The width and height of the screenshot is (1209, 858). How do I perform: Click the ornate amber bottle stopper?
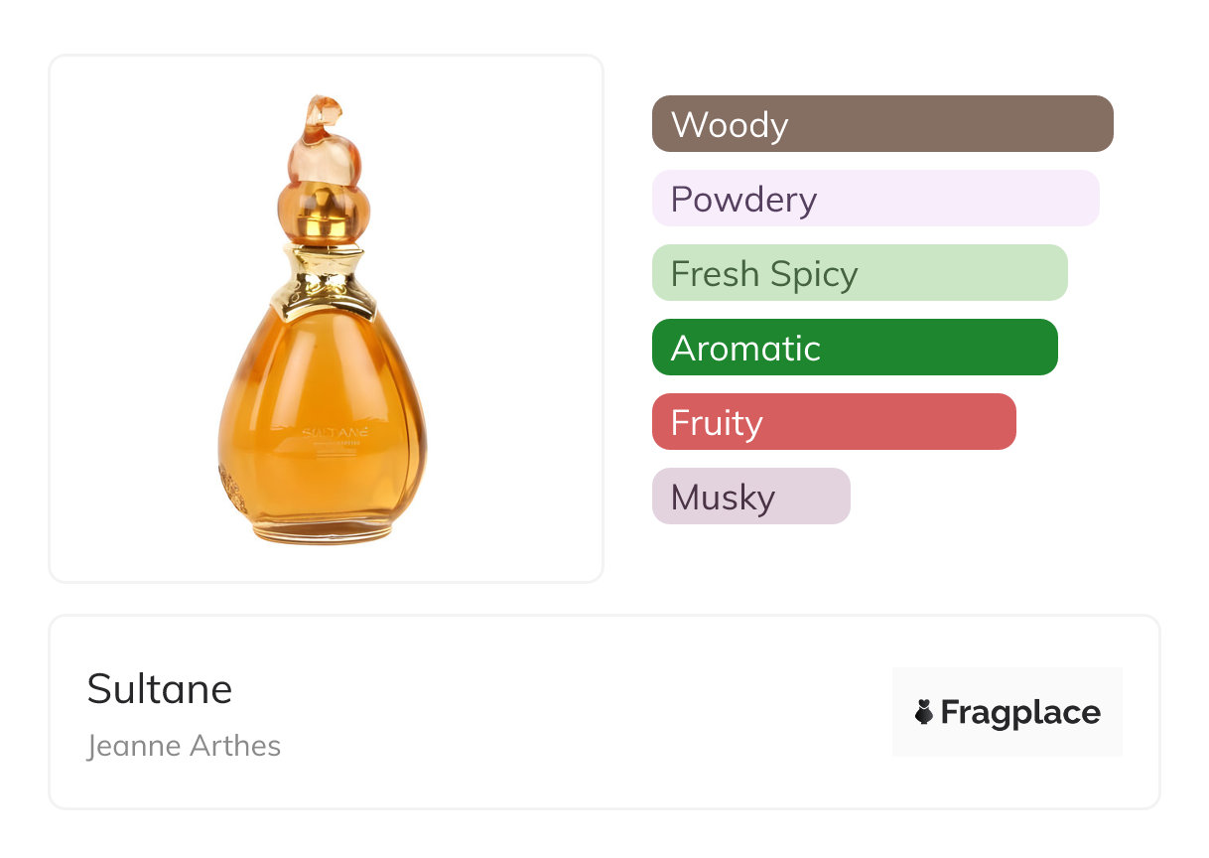pos(324,169)
